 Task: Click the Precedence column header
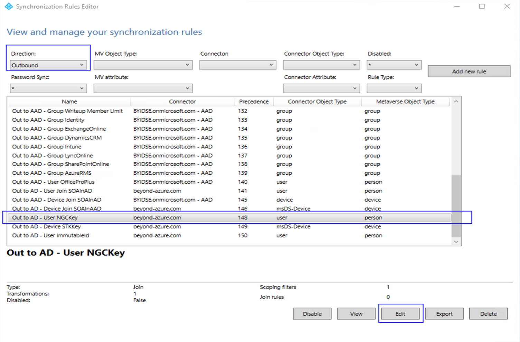pos(254,101)
